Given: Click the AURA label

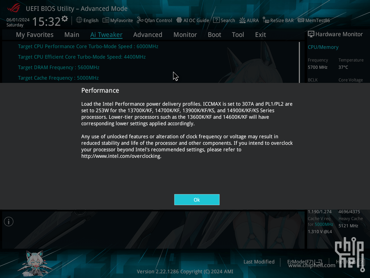Looking at the screenshot, I should [x=253, y=20].
